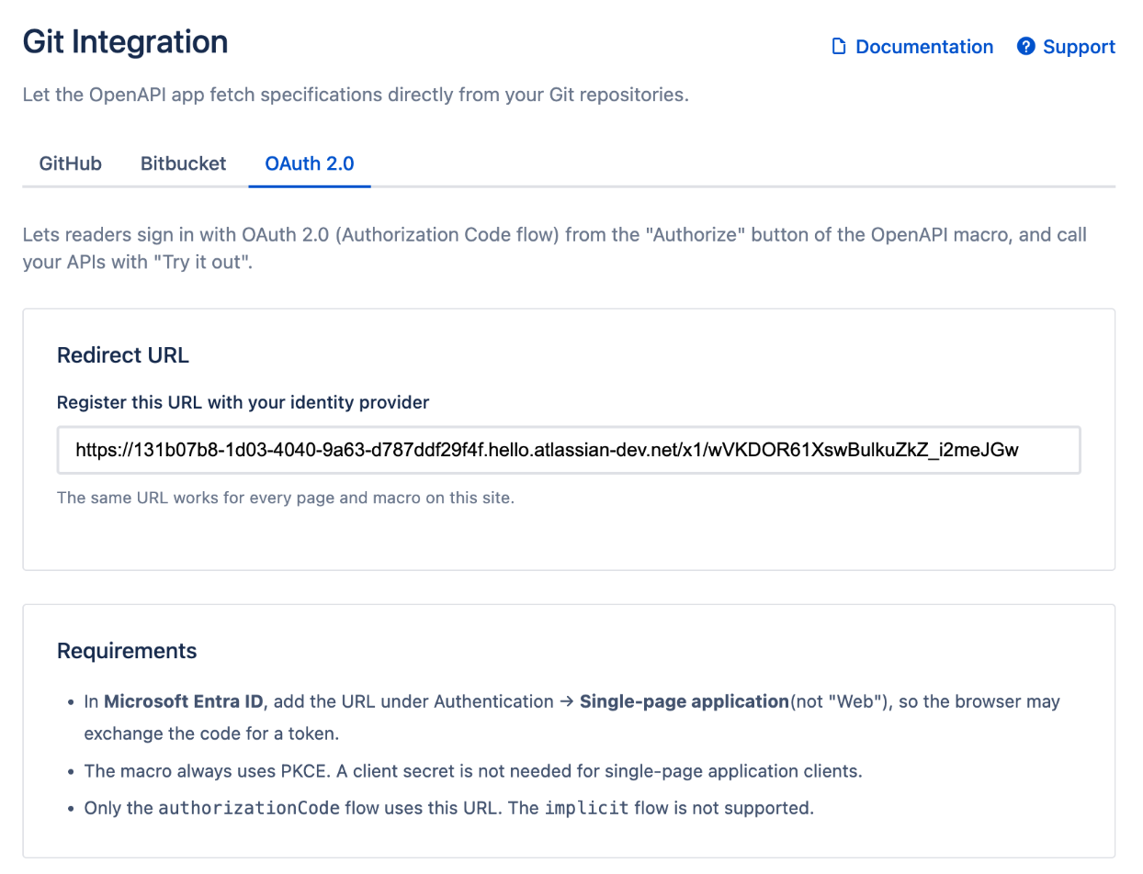Click 'Register this URL with your identity provider' label
The width and height of the screenshot is (1143, 874).
click(x=243, y=402)
